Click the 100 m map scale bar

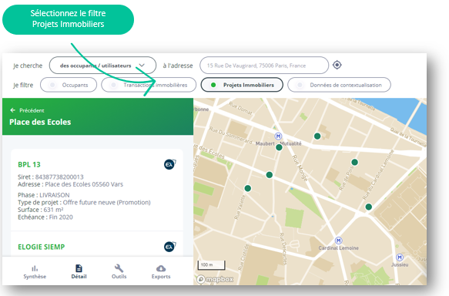[211, 265]
